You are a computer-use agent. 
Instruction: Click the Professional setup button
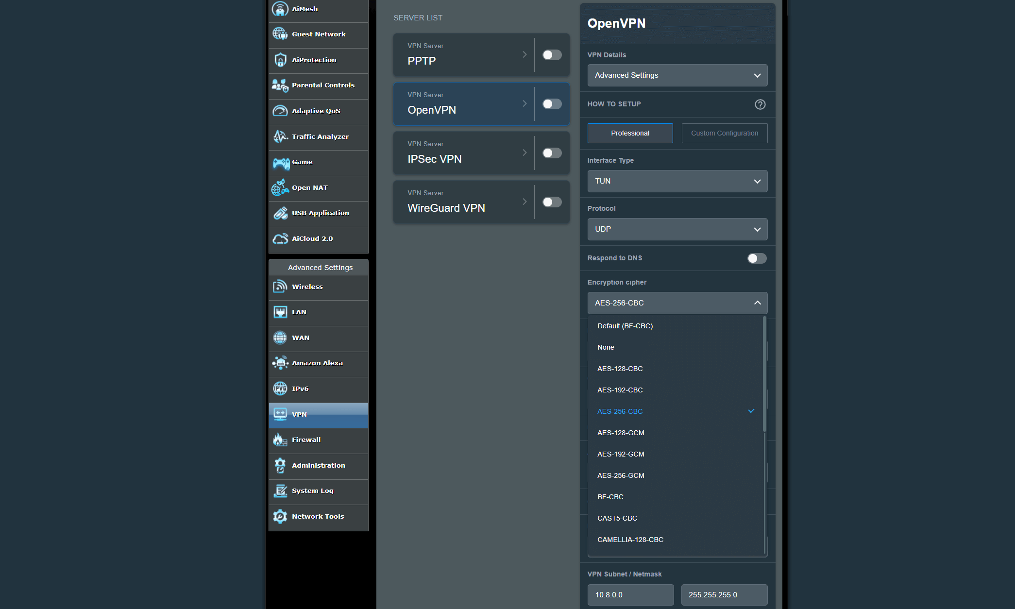(x=630, y=133)
